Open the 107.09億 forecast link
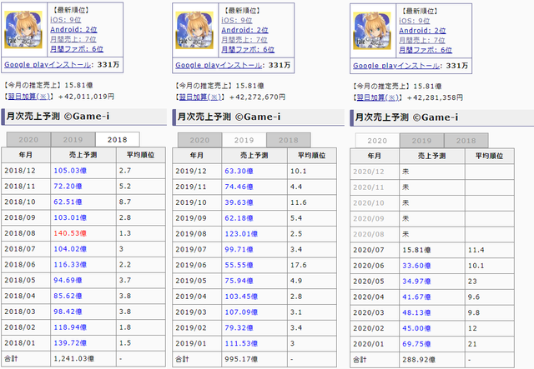 (241, 312)
